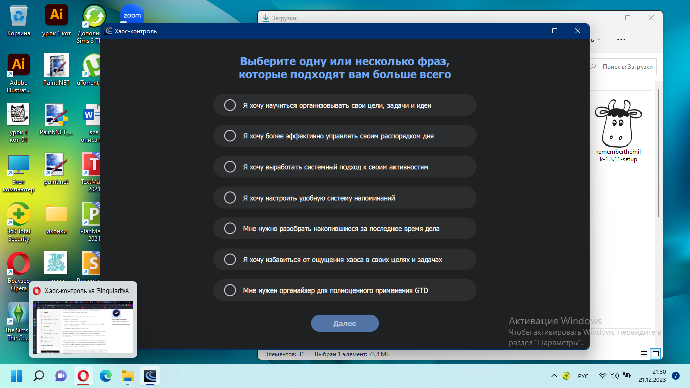Select "Я хочу избавиться от ощущения хаоса" option
Image resolution: width=690 pixels, height=388 pixels.
[x=230, y=259]
